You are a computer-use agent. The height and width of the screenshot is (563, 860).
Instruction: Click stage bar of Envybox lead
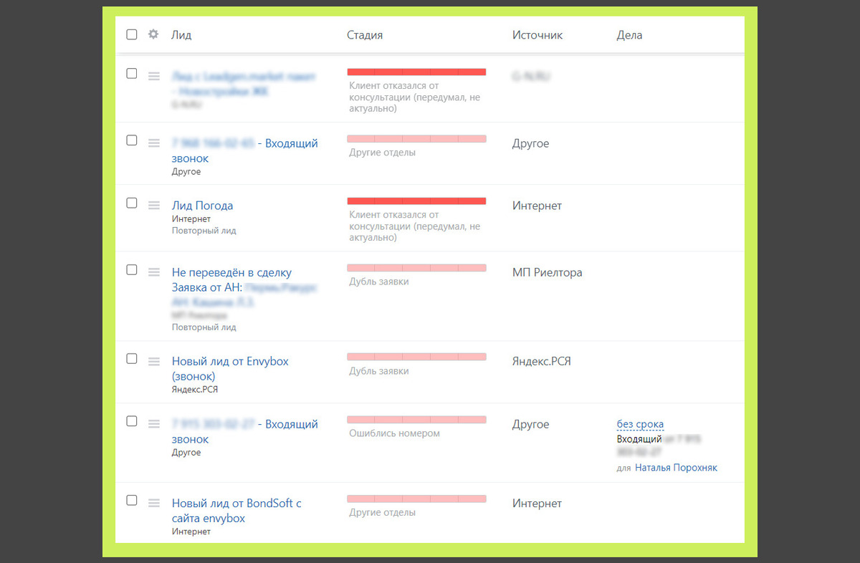[x=416, y=357]
